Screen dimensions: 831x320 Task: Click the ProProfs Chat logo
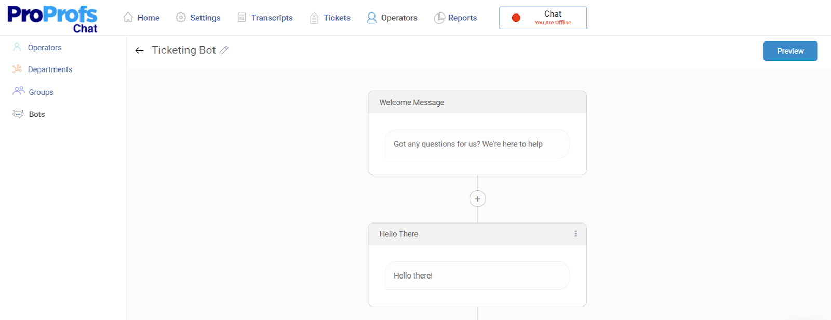click(x=52, y=19)
